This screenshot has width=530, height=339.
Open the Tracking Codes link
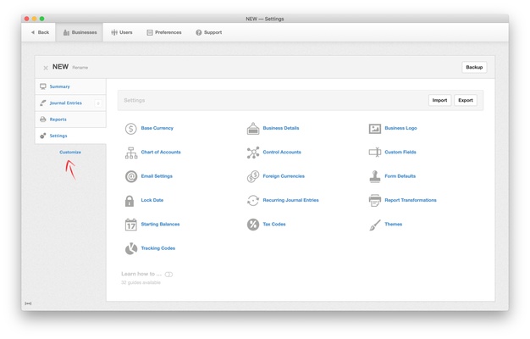(x=158, y=248)
